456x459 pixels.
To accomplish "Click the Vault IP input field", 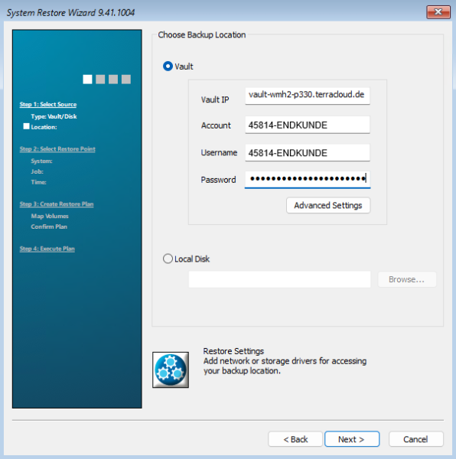I will [308, 96].
